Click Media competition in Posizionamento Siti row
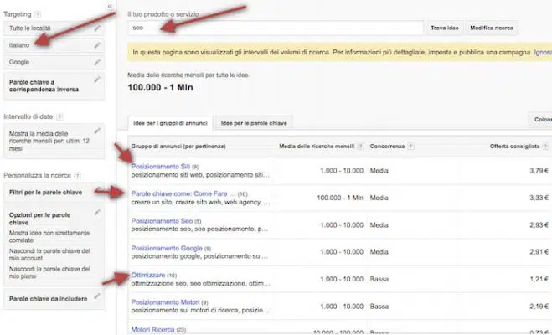Image resolution: width=552 pixels, height=335 pixels. pos(379,171)
